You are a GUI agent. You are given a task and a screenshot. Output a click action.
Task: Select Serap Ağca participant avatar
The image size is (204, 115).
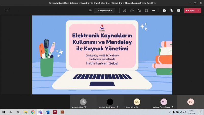137,102
